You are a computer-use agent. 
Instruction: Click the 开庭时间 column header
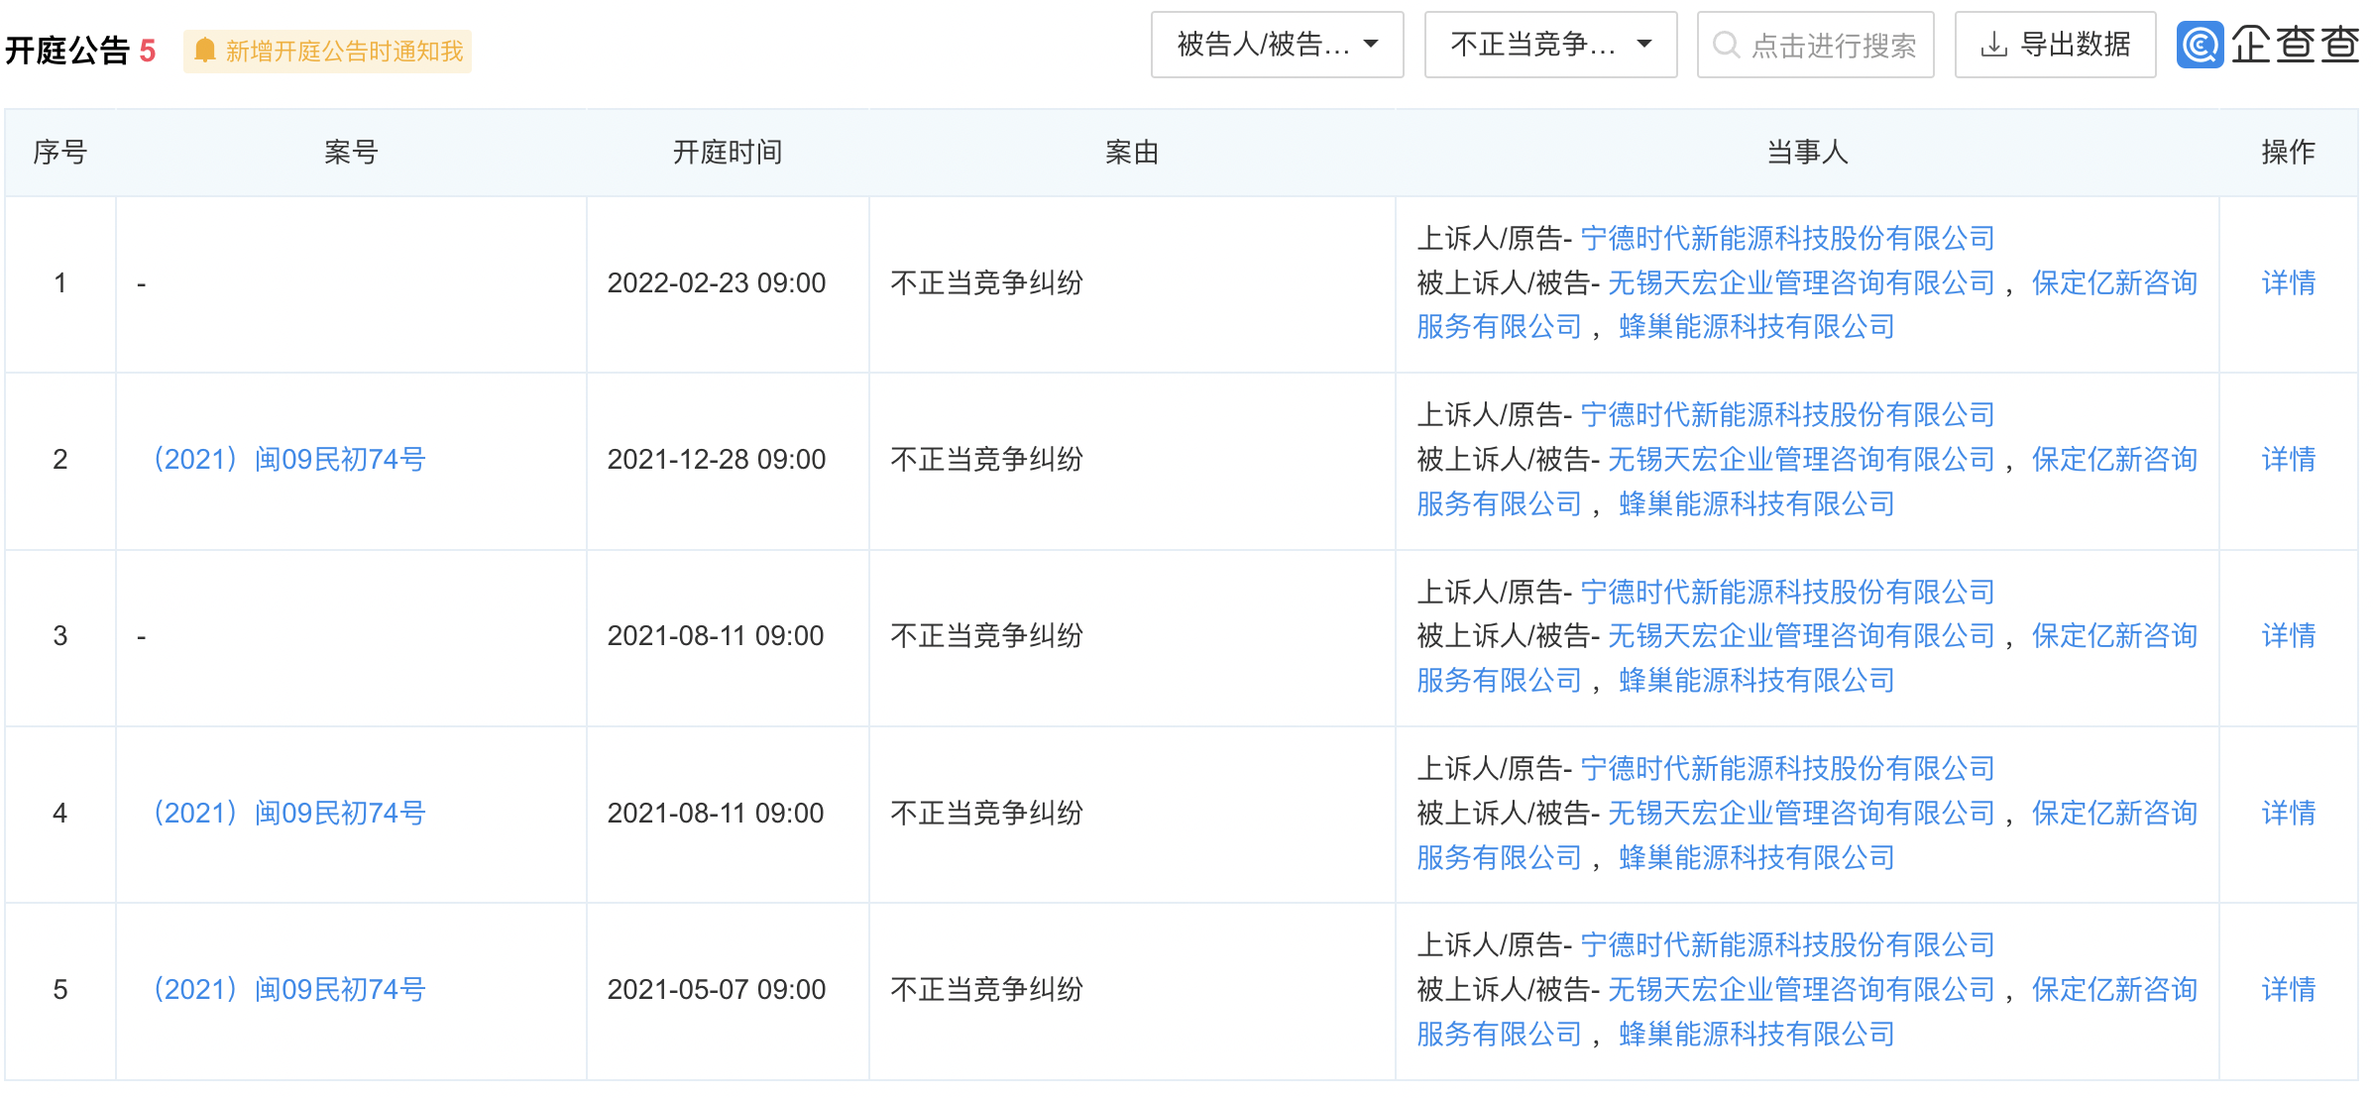pyautogui.click(x=728, y=153)
